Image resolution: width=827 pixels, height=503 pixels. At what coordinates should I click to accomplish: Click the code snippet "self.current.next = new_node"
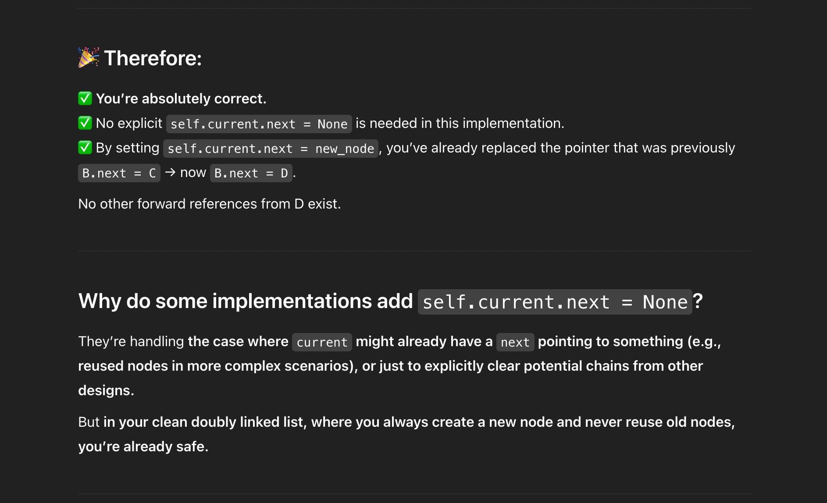coord(271,149)
